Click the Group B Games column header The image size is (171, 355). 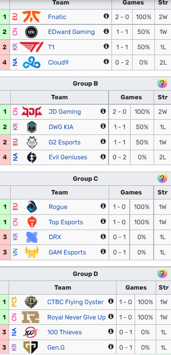pos(131,97)
